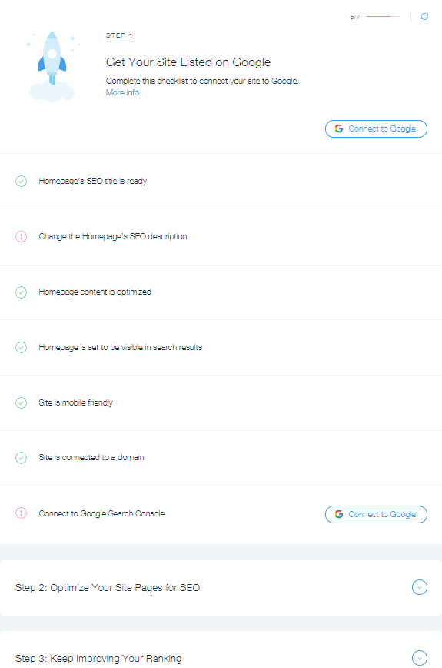Open Connect to Google Search Console item
The height and width of the screenshot is (668, 442).
point(221,514)
